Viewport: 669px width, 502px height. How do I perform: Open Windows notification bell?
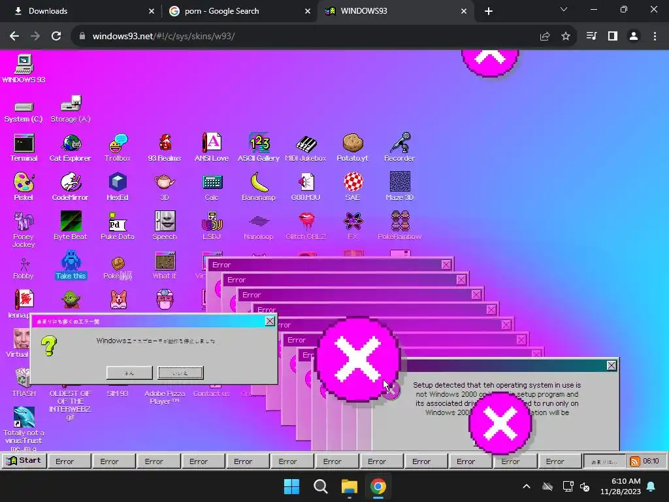651,486
